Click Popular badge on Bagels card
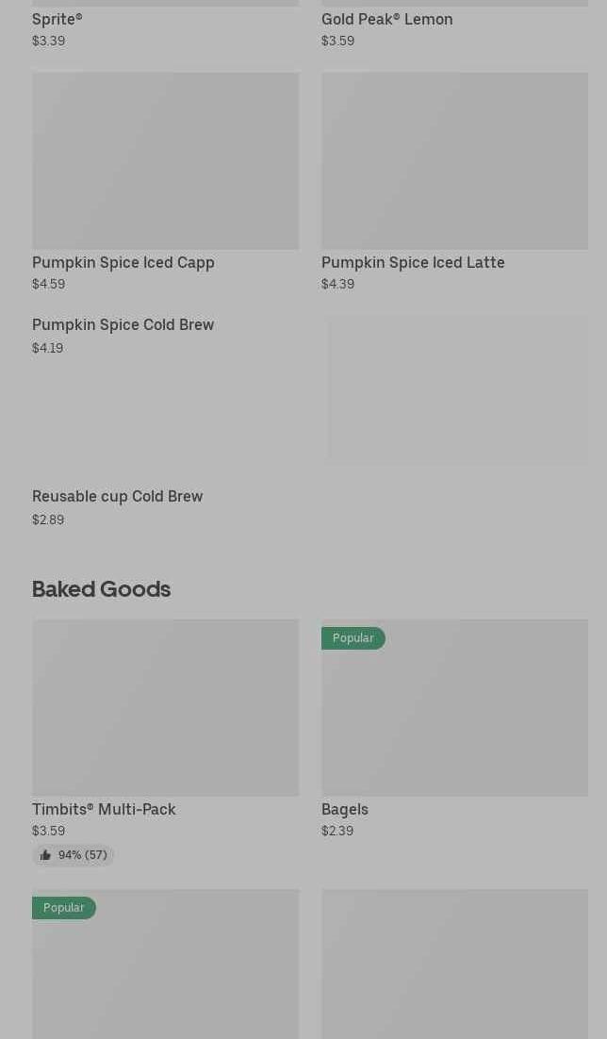The width and height of the screenshot is (607, 1039). click(x=353, y=638)
